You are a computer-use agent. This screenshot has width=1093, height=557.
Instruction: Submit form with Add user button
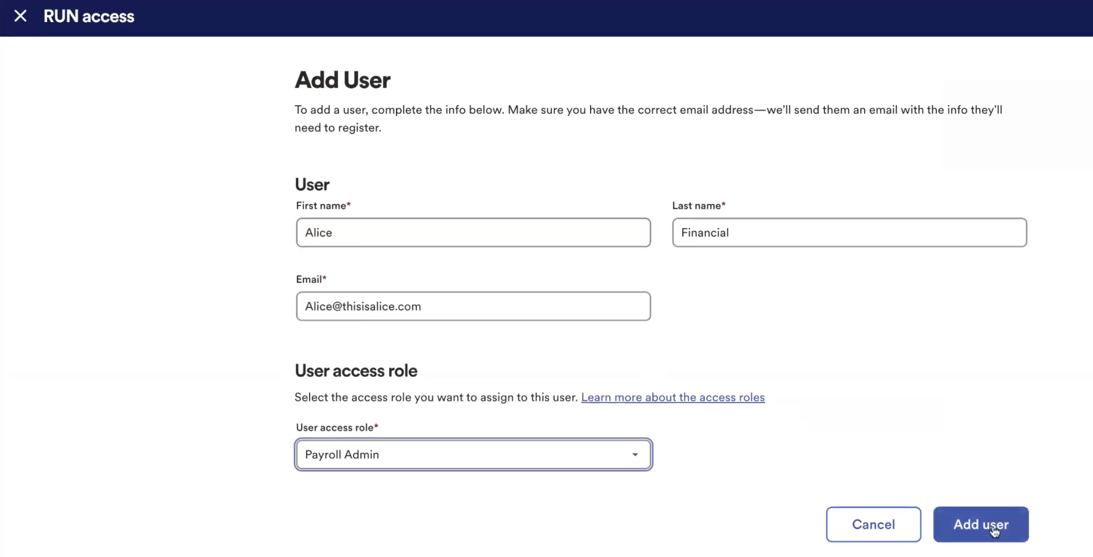pyautogui.click(x=980, y=525)
